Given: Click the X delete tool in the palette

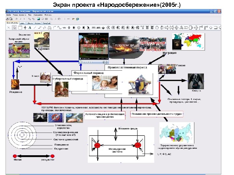Looking at the screenshot, I should [9, 28].
